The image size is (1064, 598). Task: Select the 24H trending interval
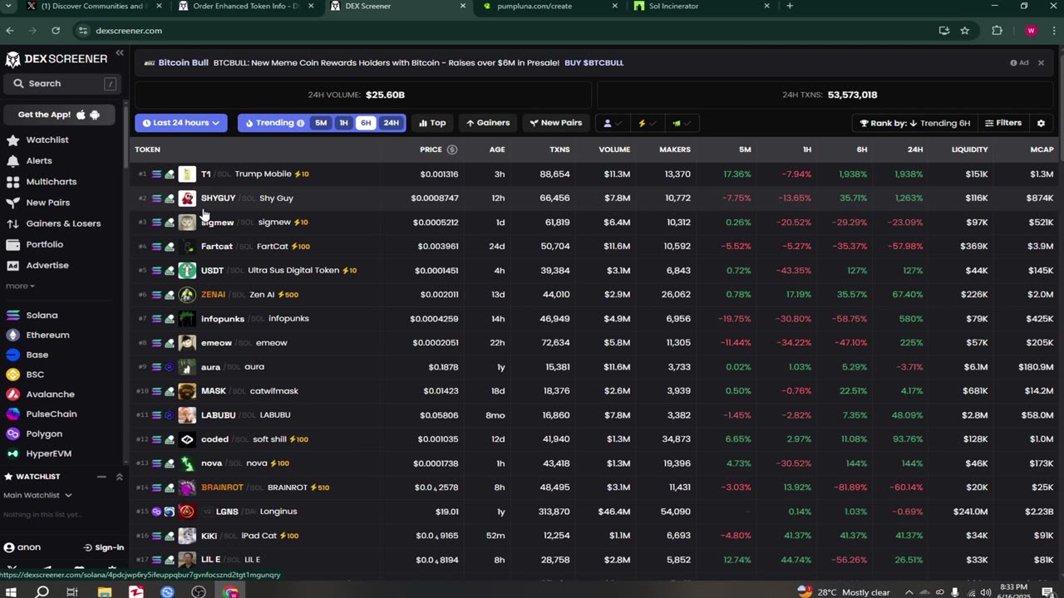coord(391,123)
